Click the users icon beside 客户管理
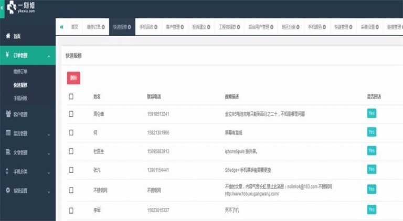Viewport: 403px width, 221px height. click(8, 114)
